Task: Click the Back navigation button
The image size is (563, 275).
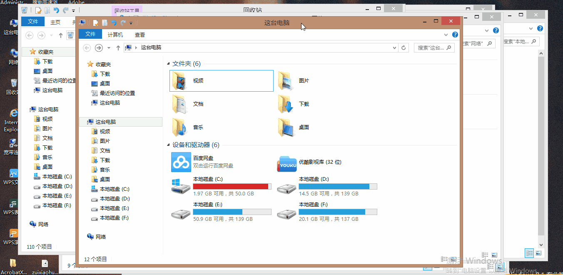Action: click(87, 48)
